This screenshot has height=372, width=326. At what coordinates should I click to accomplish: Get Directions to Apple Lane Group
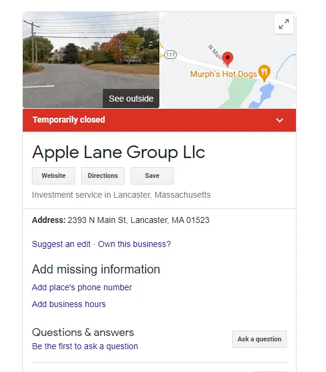click(103, 175)
